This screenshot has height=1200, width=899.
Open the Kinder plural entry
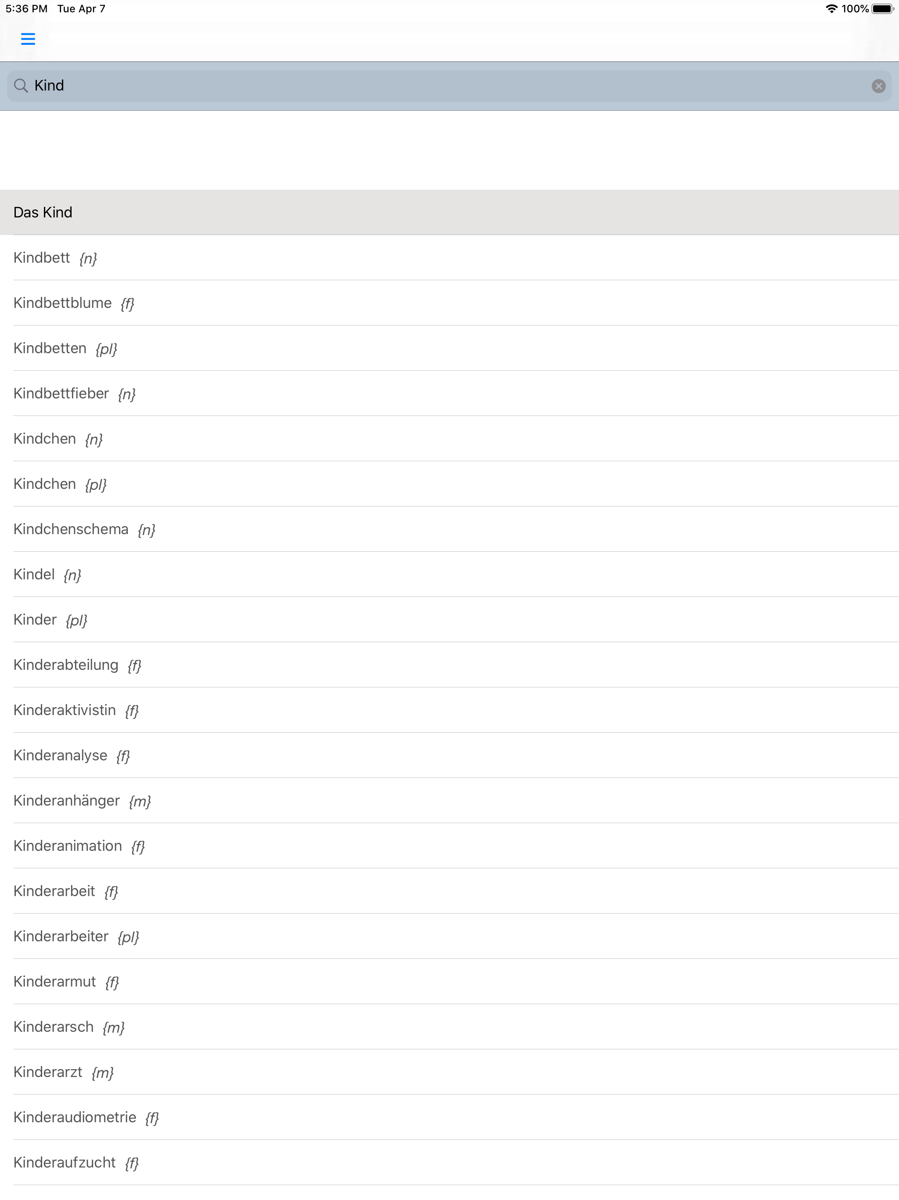pyautogui.click(x=35, y=619)
